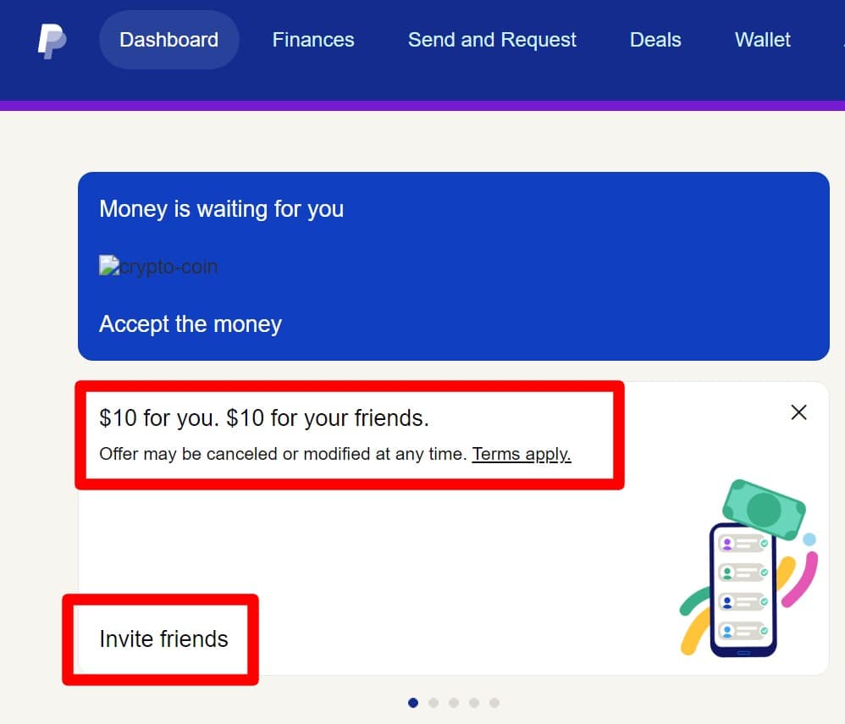
Task: Click the "Money is waiting for you" heading
Action: pos(221,209)
